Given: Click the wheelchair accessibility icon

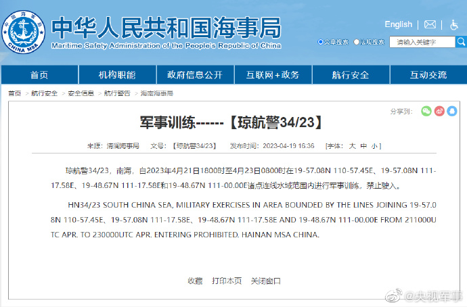Looking at the screenshot, I should pyautogui.click(x=454, y=24).
